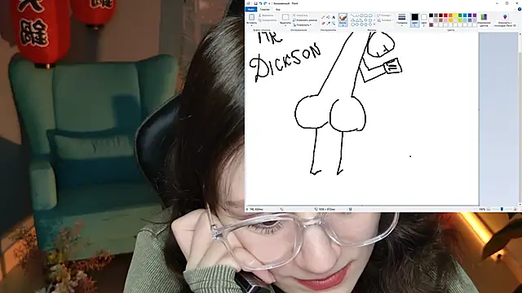522x293 pixels.
Task: Open the Brushes dropdown arrow
Action: (x=343, y=25)
